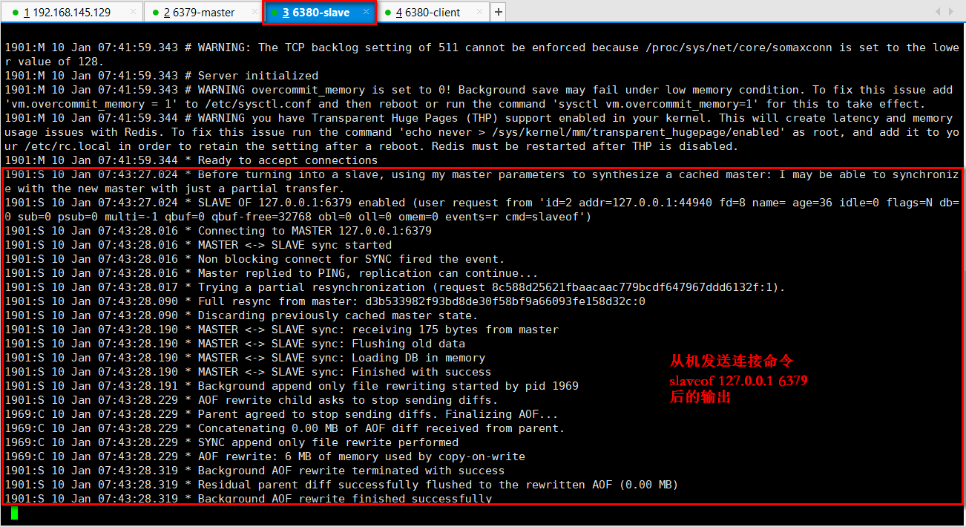Click 'Before turning into a slave' log line

(482, 181)
